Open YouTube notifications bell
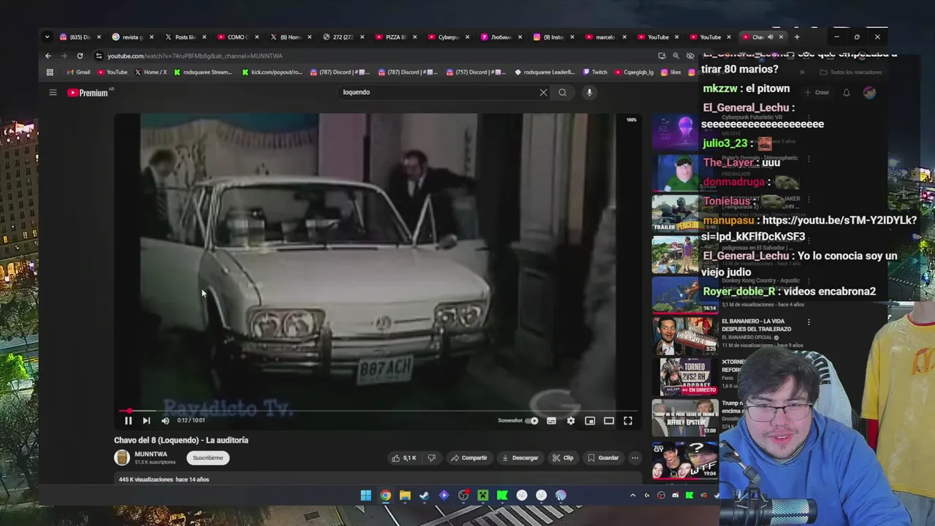 coord(846,93)
